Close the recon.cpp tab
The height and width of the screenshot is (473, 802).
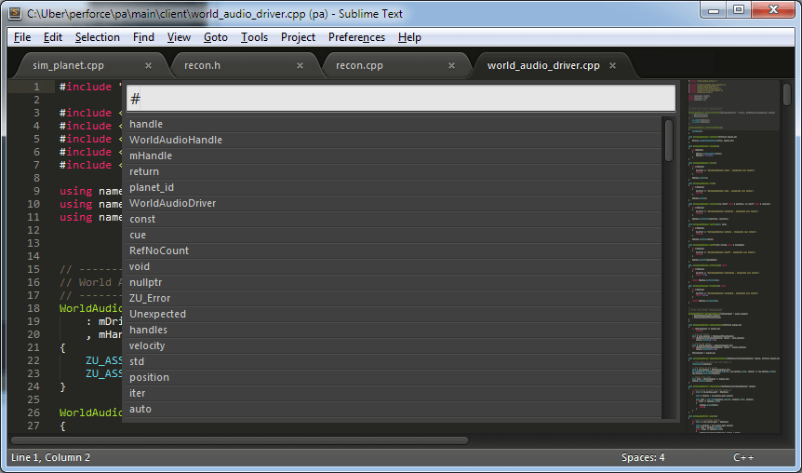pyautogui.click(x=452, y=66)
